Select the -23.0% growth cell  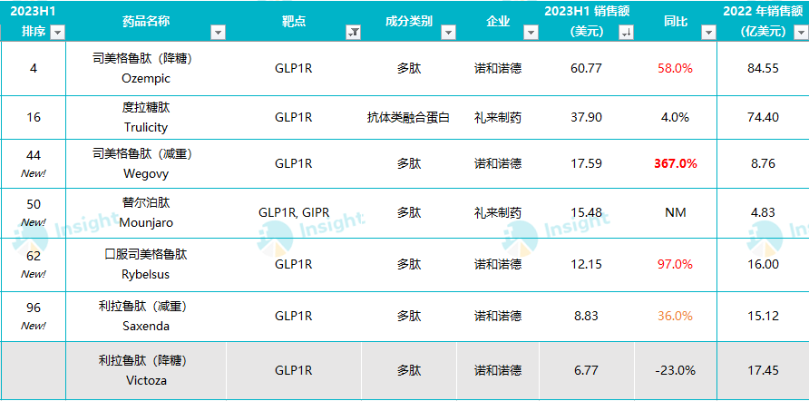[676, 370]
